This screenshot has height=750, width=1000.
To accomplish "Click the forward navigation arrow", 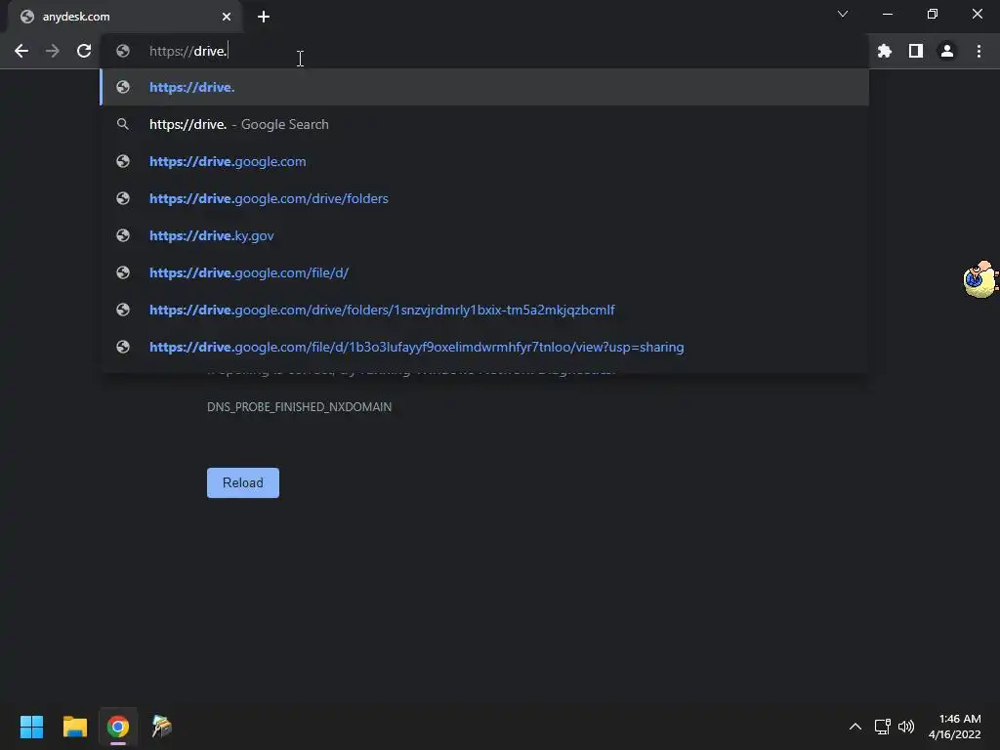I will coord(53,51).
